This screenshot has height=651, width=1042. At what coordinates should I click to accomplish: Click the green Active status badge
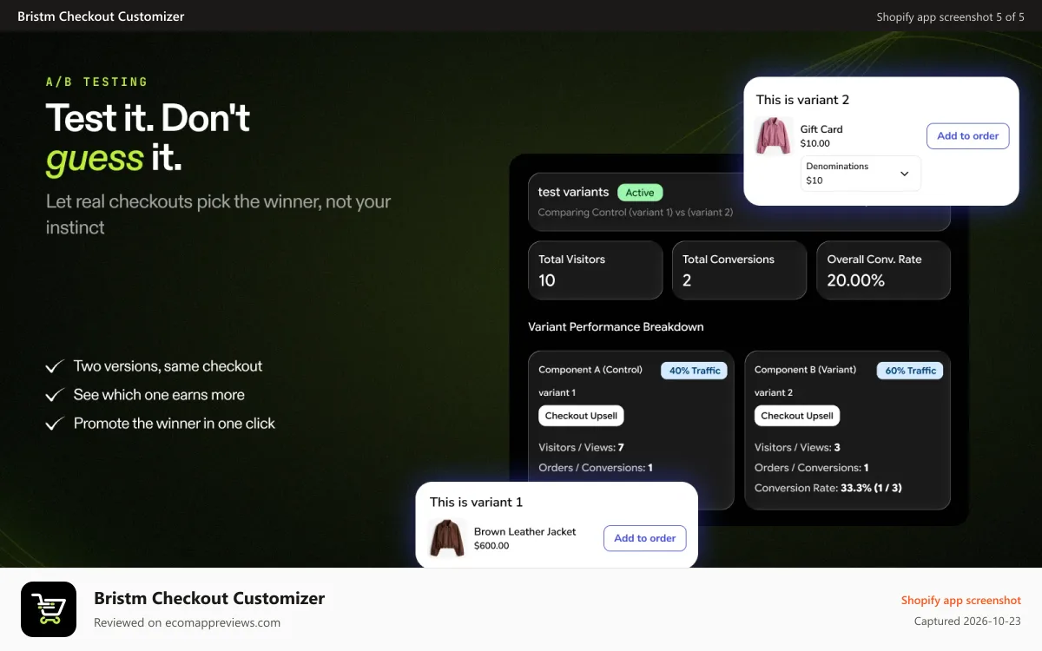click(640, 193)
